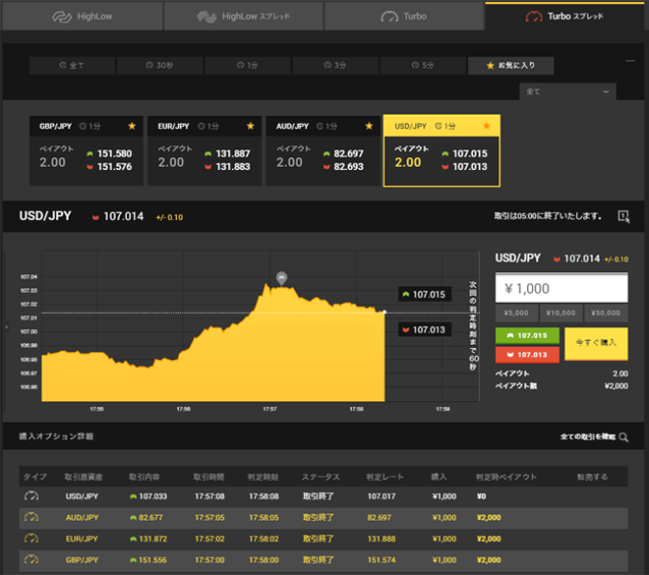Choose red Low 107.013 button
This screenshot has height=575, width=649.
coord(527,355)
